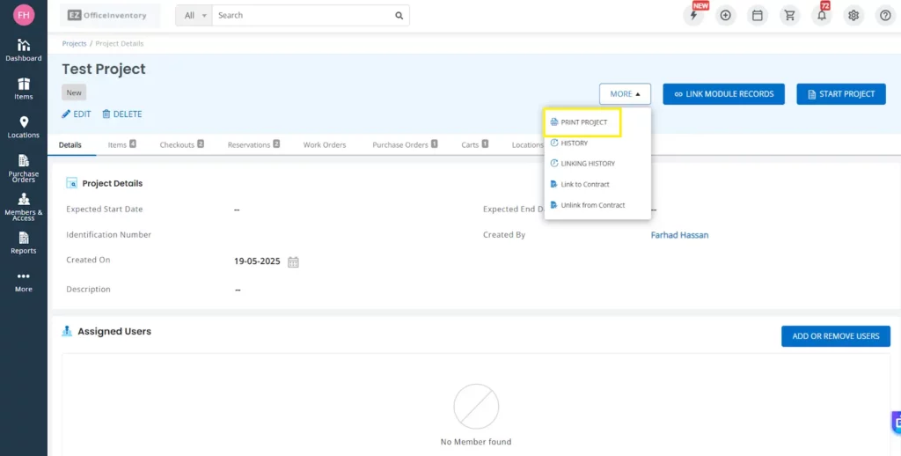Viewport: 901px width, 456px height.
Task: Click the calendar icon in top bar
Action: [757, 15]
